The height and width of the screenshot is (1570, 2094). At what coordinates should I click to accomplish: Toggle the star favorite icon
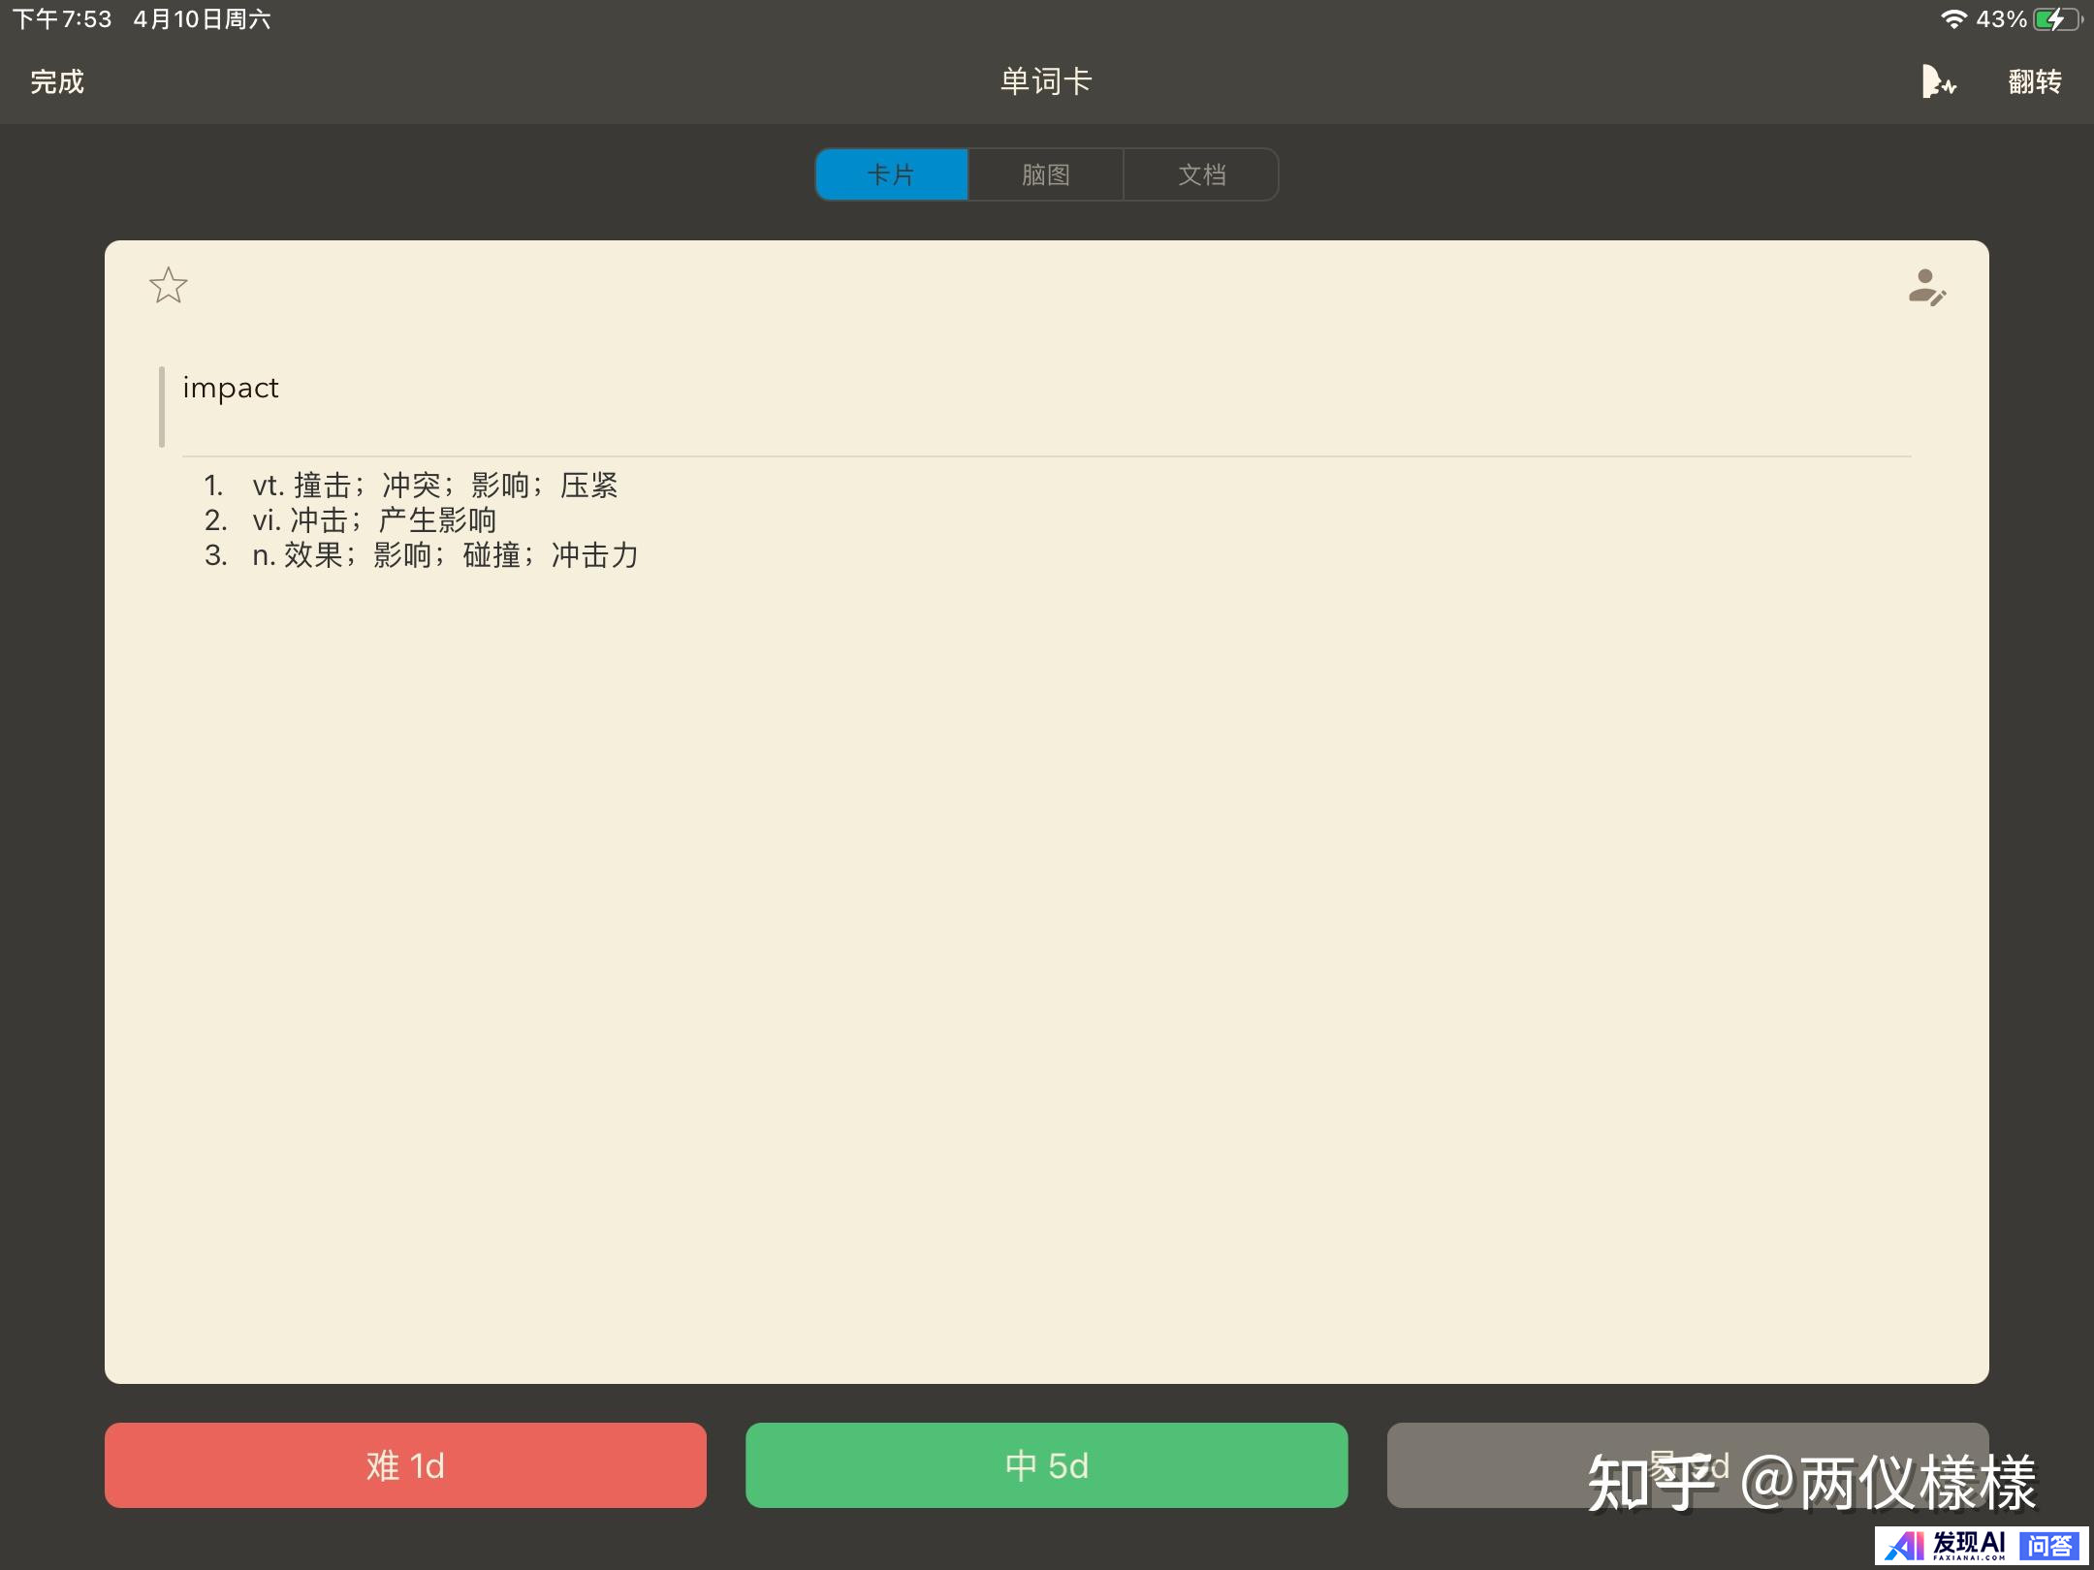(169, 286)
